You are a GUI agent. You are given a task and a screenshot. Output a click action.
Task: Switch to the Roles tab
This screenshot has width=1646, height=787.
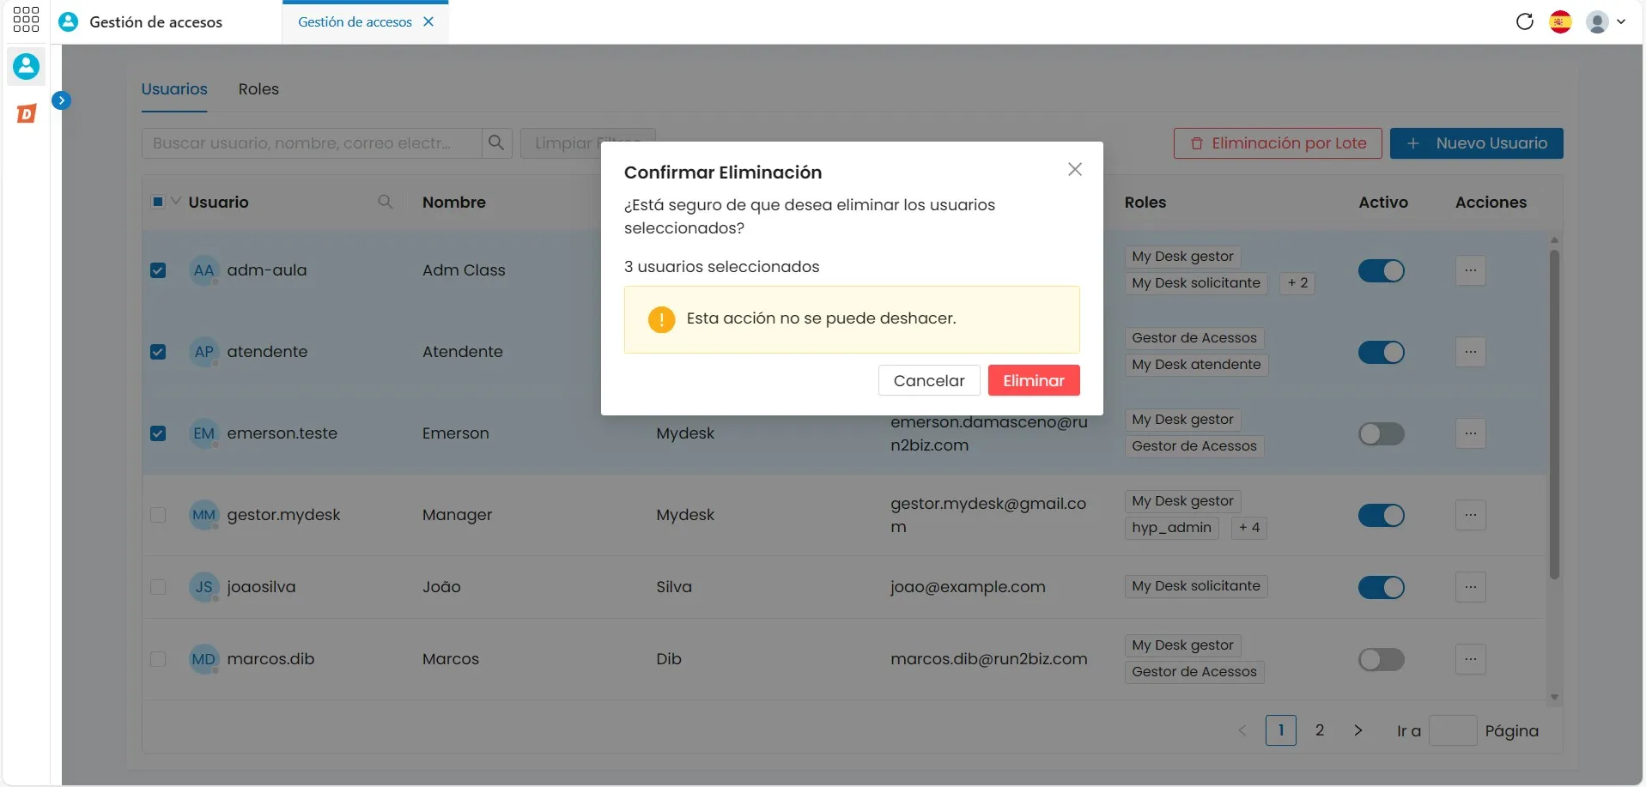[x=258, y=89]
